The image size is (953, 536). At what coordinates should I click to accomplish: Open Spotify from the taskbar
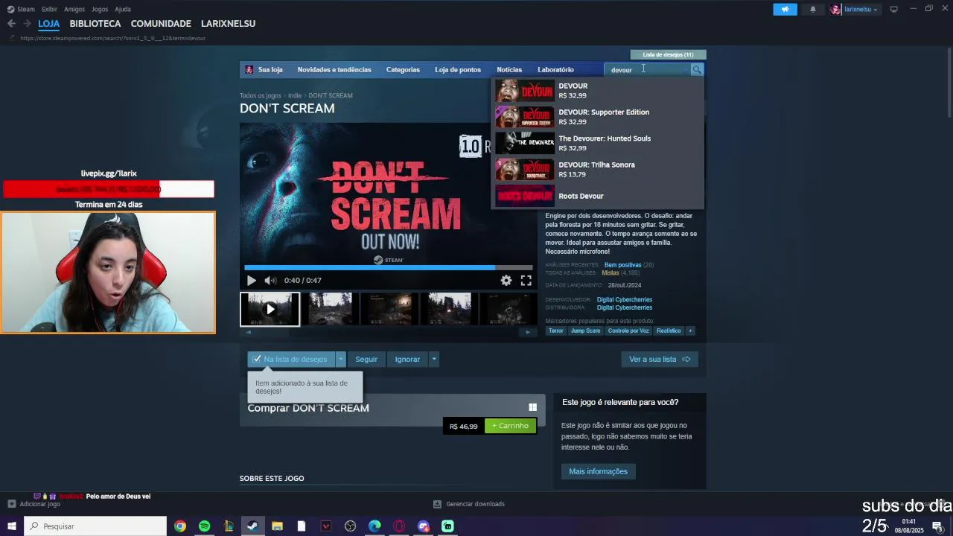pyautogui.click(x=204, y=526)
